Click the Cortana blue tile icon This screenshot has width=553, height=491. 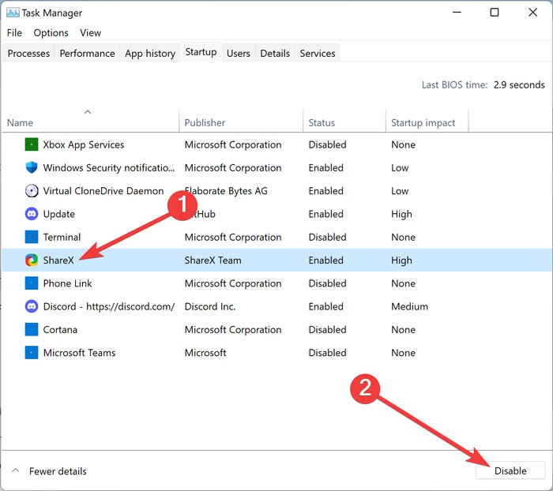32,329
